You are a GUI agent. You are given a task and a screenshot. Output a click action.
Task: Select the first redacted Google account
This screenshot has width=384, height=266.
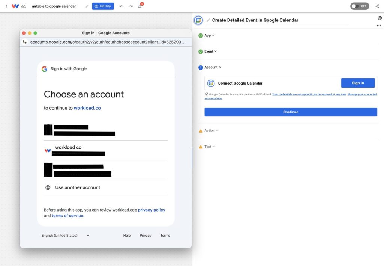click(x=105, y=130)
